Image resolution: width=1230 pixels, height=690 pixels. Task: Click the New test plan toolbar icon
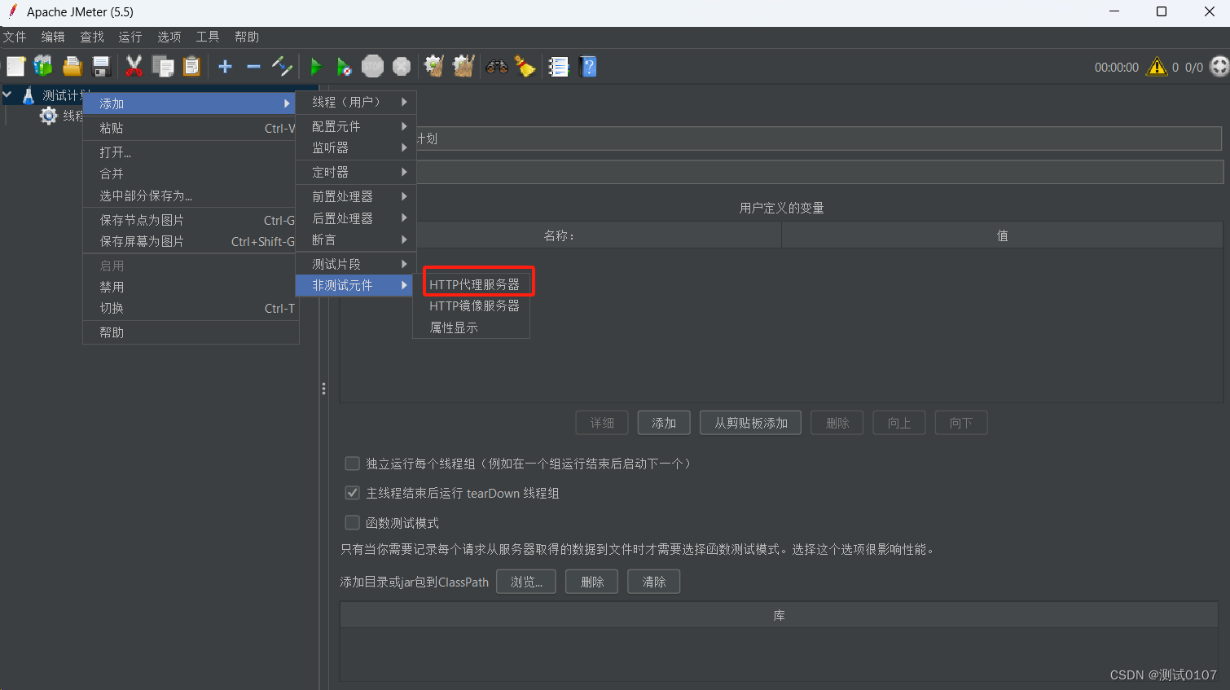[16, 67]
